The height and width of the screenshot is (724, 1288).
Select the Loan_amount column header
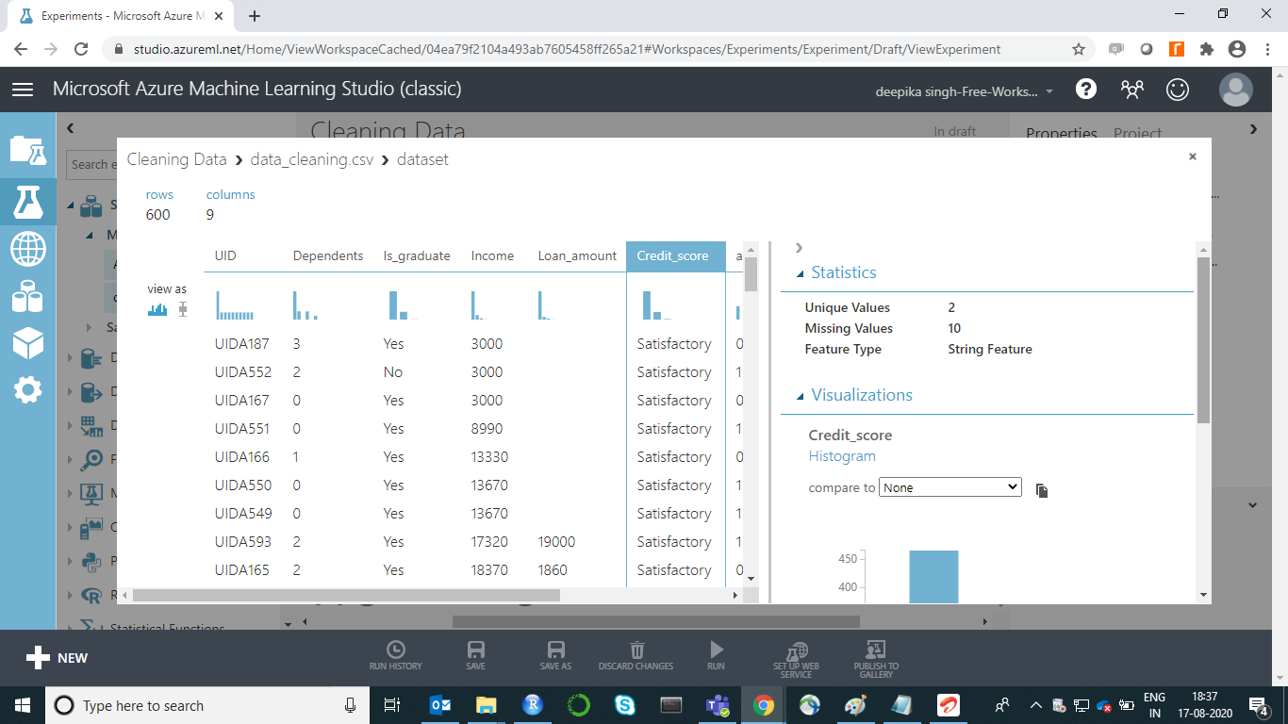click(x=577, y=255)
